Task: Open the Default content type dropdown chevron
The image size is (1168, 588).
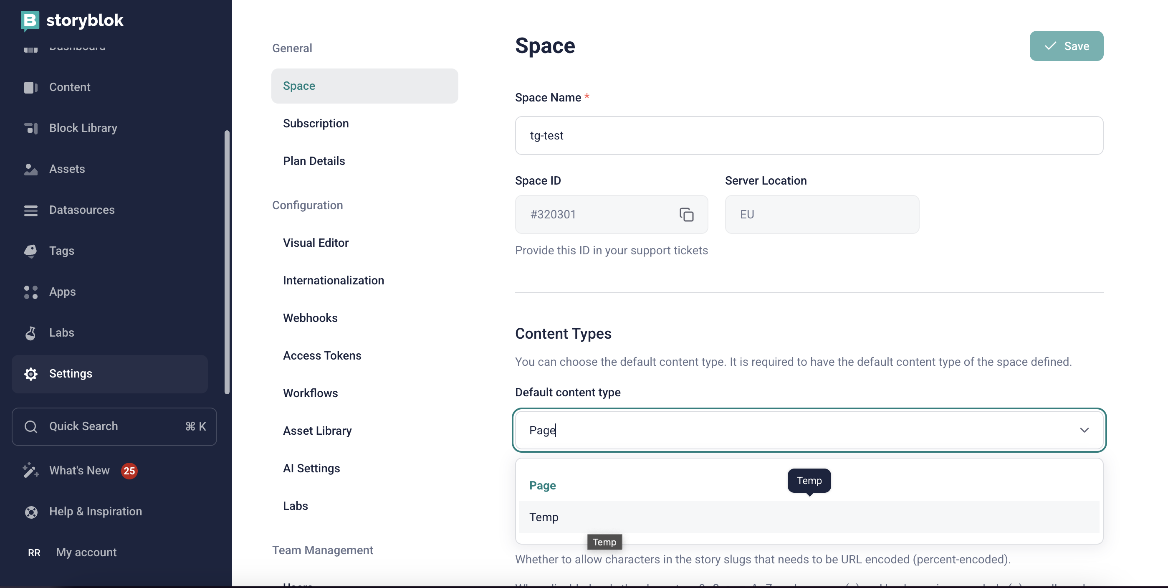Action: pos(1085,430)
